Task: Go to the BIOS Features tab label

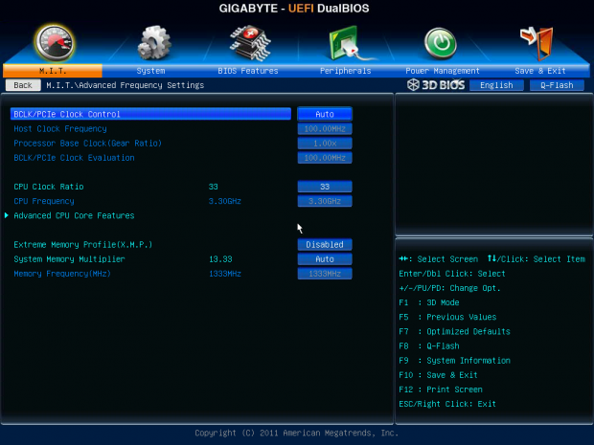Action: [x=248, y=71]
